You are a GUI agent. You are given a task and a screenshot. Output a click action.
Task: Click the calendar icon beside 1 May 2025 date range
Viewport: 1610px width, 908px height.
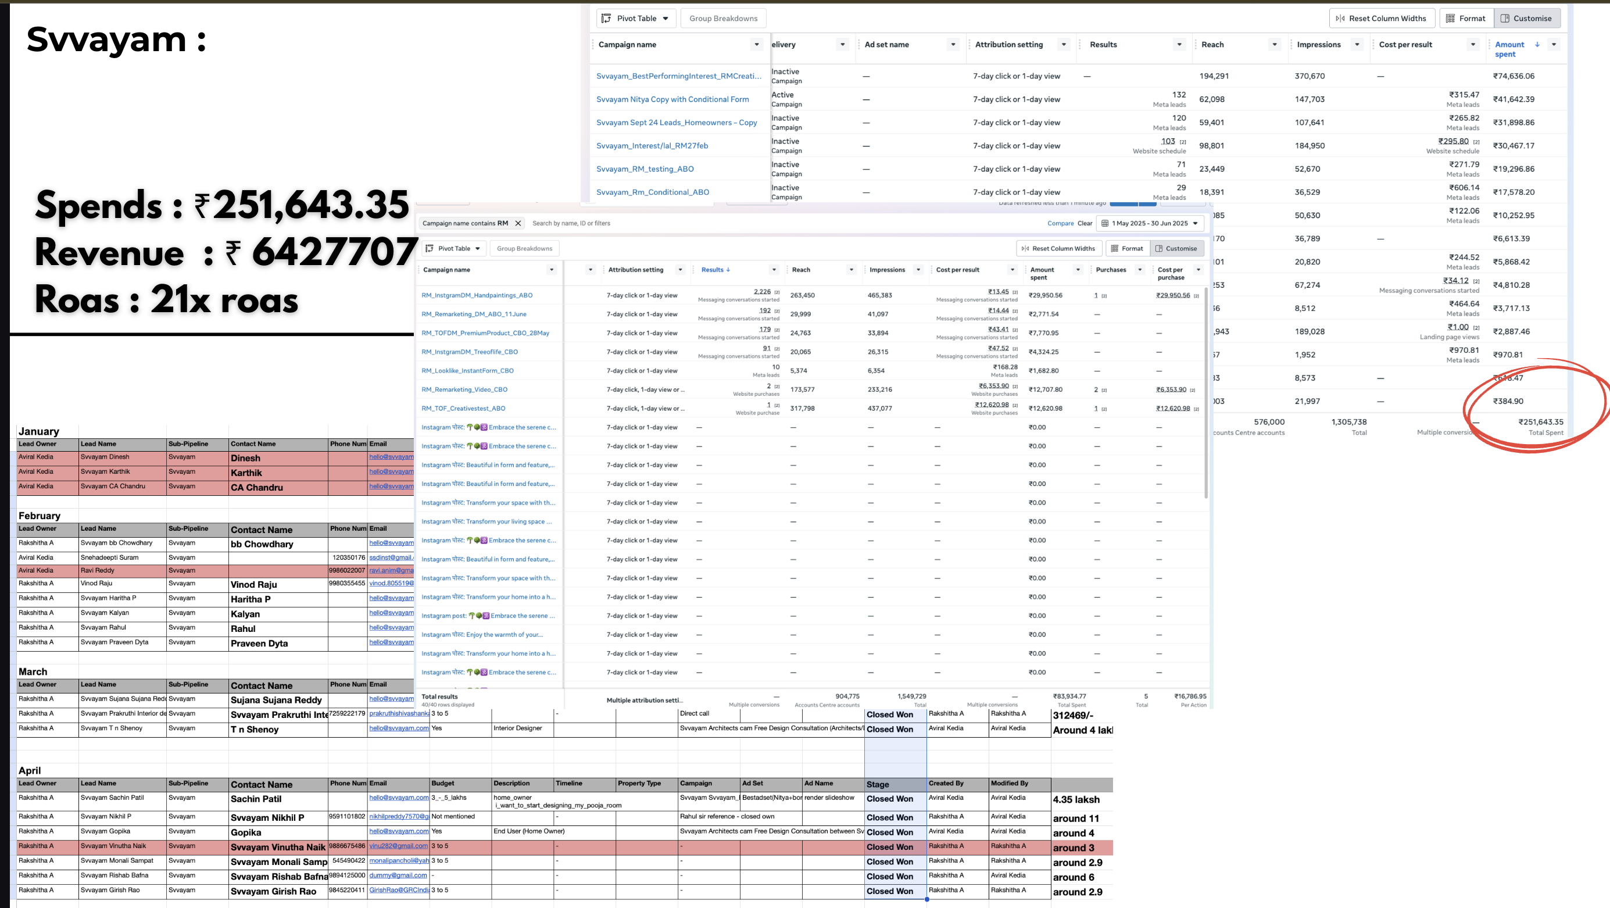[x=1104, y=223]
